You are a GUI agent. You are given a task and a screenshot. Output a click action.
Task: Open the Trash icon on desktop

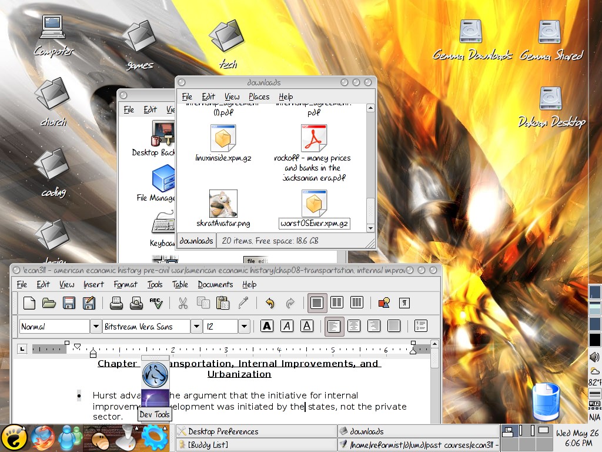point(546,401)
